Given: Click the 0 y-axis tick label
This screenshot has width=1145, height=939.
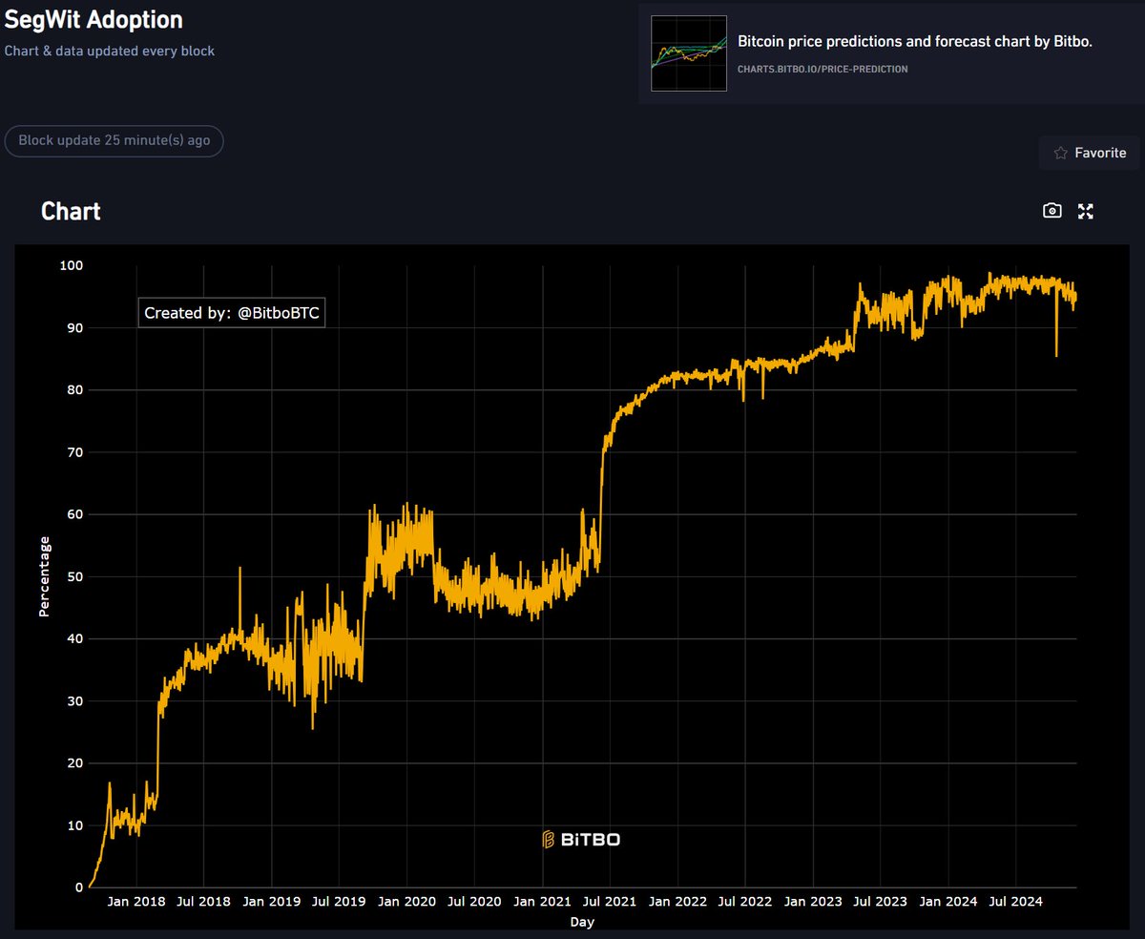Looking at the screenshot, I should tap(78, 887).
